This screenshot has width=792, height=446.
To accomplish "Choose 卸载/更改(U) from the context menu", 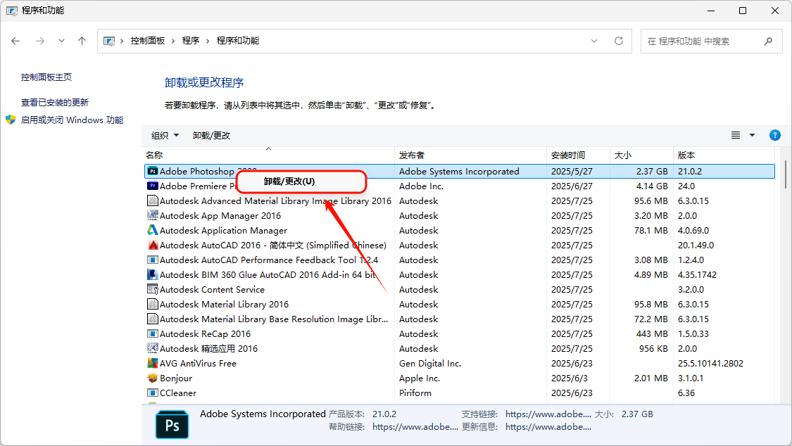I will coord(301,181).
